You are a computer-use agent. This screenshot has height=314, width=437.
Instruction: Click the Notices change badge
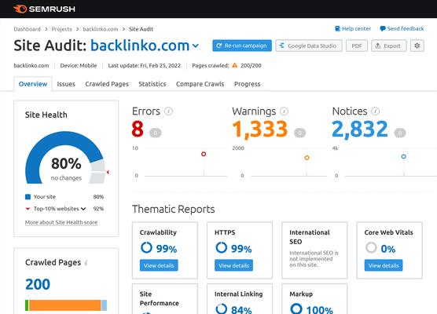pos(400,133)
